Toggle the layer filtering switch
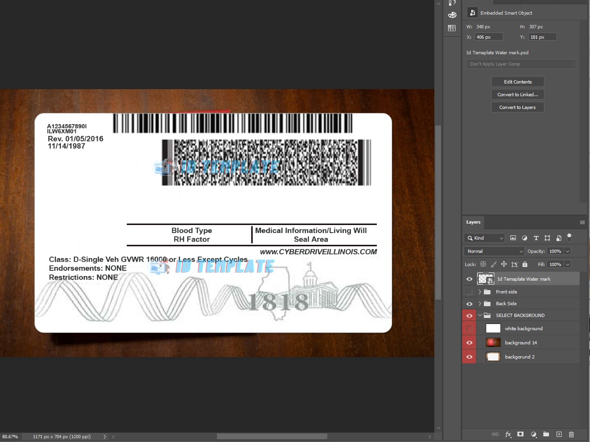Image resolution: width=590 pixels, height=442 pixels. (569, 237)
